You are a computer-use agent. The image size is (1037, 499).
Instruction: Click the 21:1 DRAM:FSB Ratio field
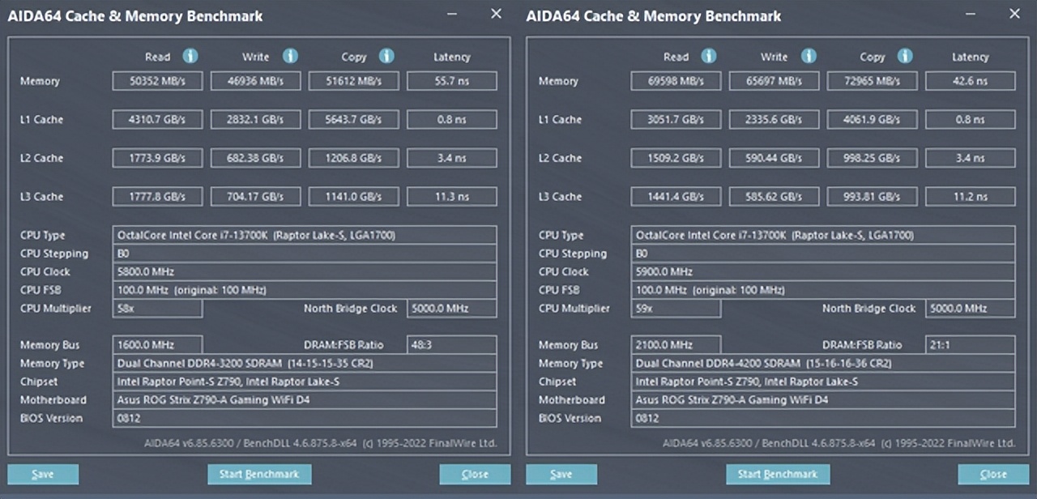tap(970, 344)
